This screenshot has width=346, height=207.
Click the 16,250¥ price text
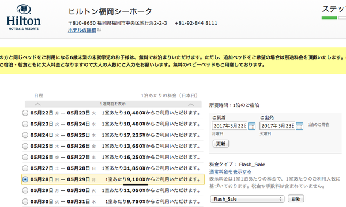tap(134, 157)
